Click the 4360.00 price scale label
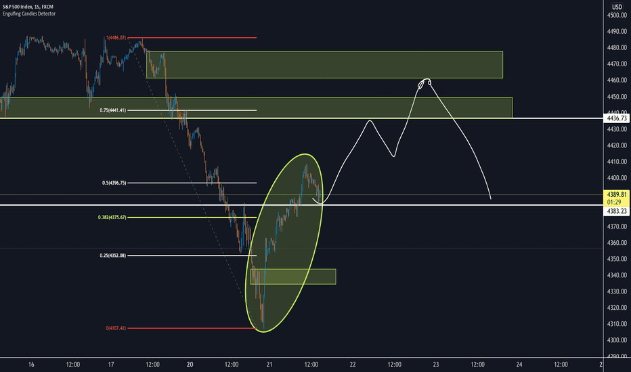This screenshot has height=372, width=631. click(x=617, y=243)
